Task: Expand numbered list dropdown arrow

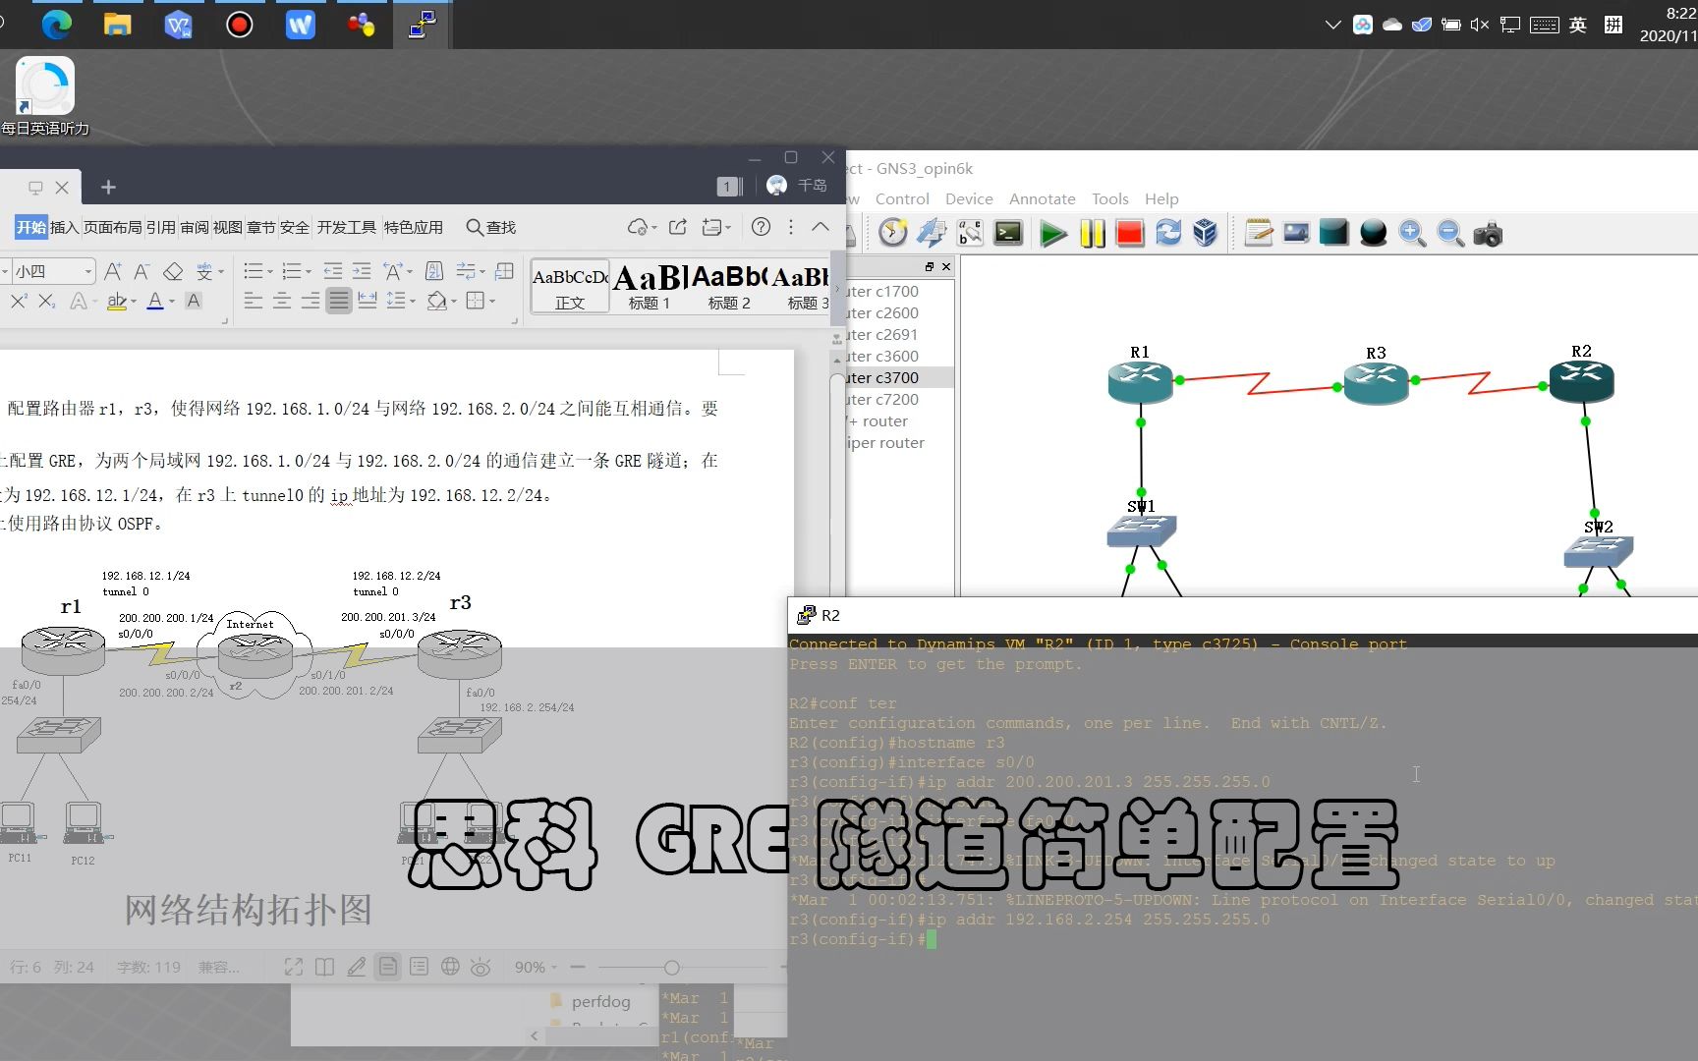Action: coord(309,272)
